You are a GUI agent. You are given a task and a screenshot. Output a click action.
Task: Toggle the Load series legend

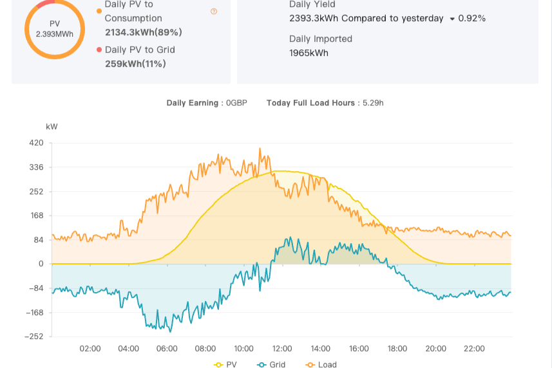coord(321,364)
